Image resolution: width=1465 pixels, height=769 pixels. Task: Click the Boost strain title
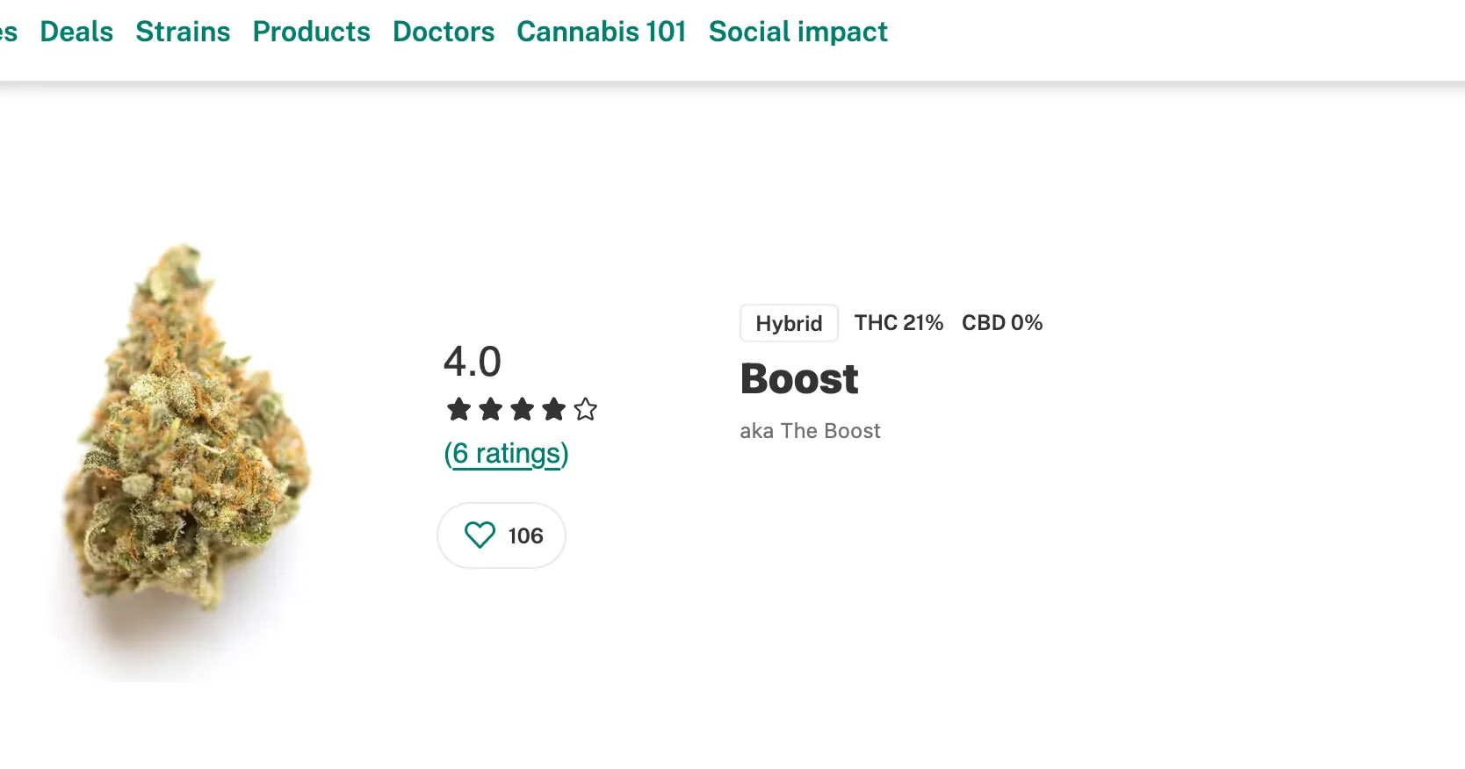[x=799, y=379]
